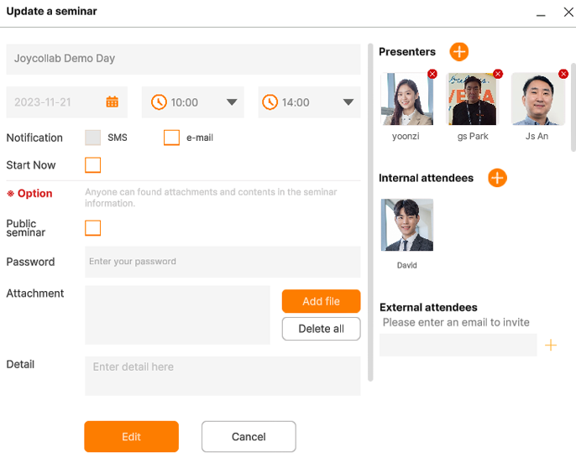Open the calendar date picker icon
This screenshot has width=576, height=463.
coord(112,101)
